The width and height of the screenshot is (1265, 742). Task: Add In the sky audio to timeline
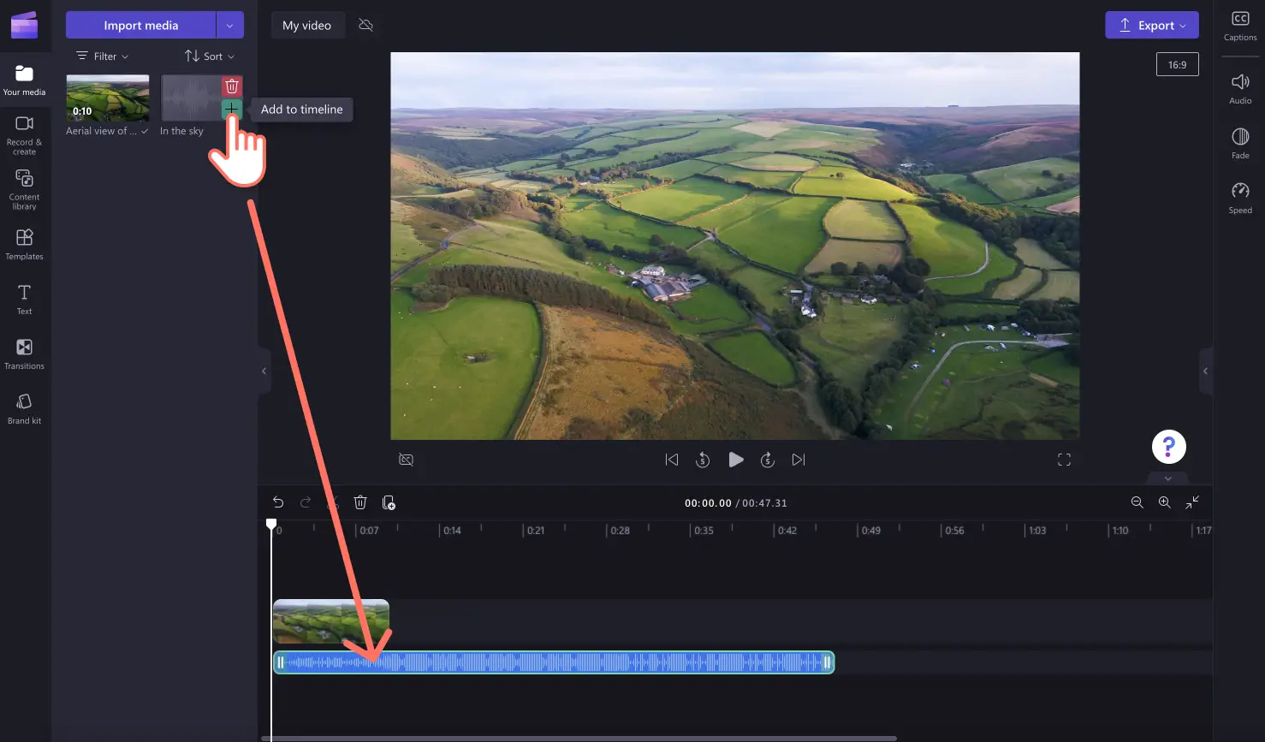click(231, 109)
